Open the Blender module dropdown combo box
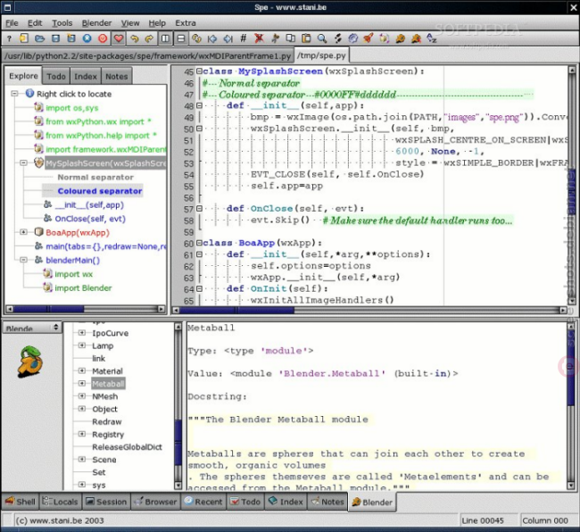 (31, 328)
